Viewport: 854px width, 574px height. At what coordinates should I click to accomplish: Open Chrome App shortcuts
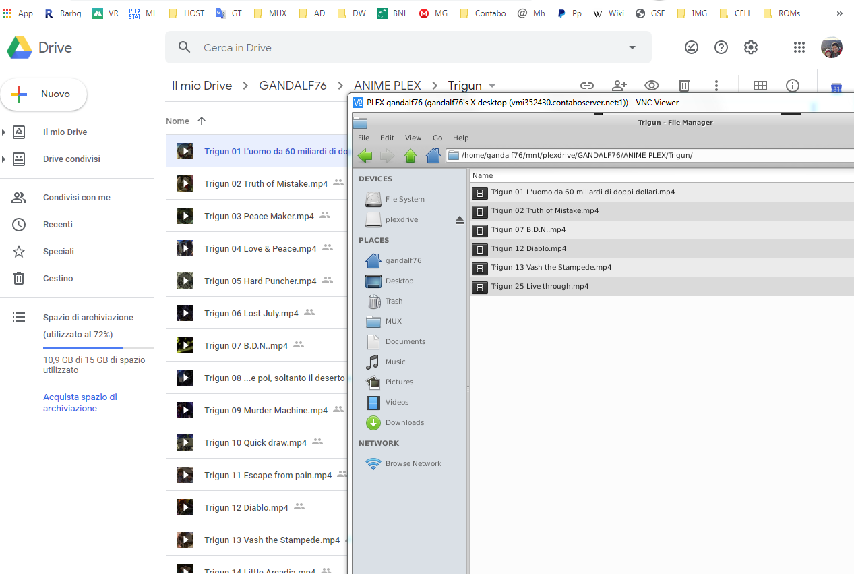pyautogui.click(x=18, y=13)
